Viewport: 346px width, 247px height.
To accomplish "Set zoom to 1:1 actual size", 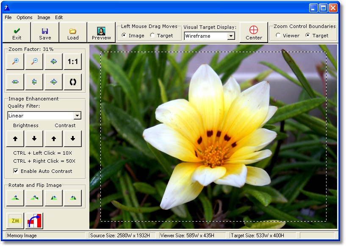I will click(73, 61).
